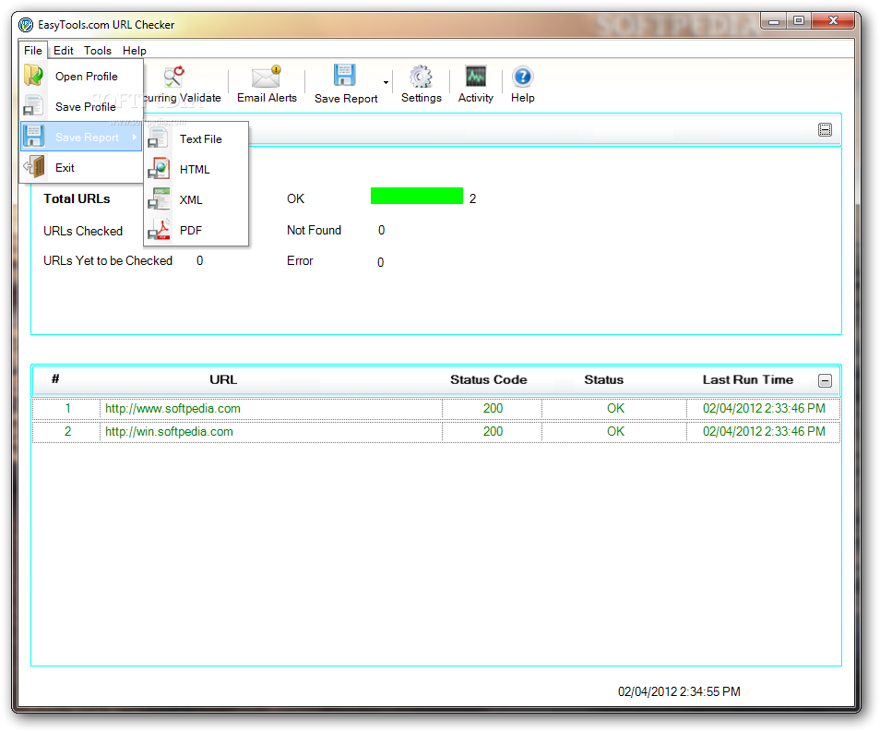The image size is (880, 732).
Task: Select Save Report submenu entry
Action: pos(82,137)
